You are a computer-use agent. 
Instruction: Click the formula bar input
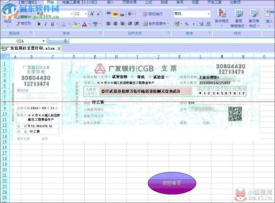pos(172,41)
